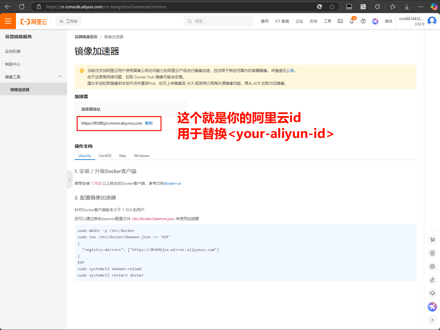Open the 费用 menu
This screenshot has width=440, height=330.
point(265,21)
